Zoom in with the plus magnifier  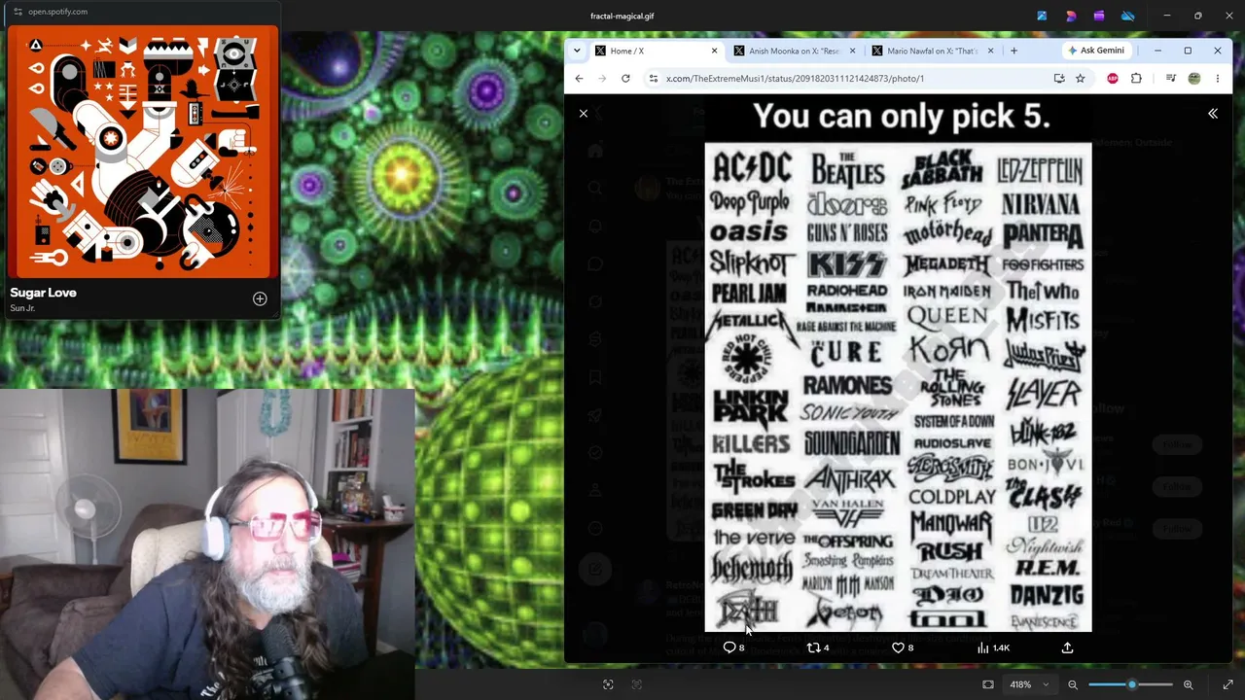point(1189,684)
